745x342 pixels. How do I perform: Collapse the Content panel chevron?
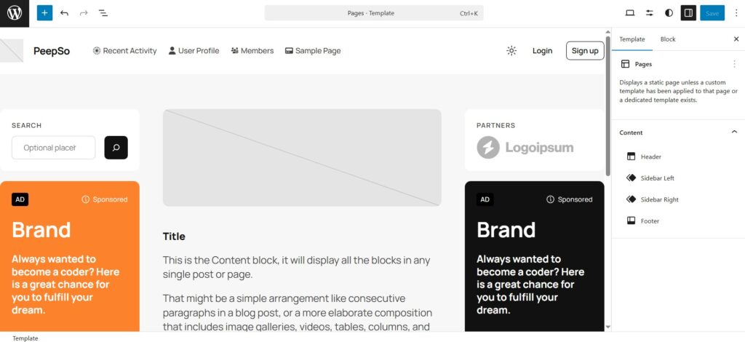(x=734, y=132)
